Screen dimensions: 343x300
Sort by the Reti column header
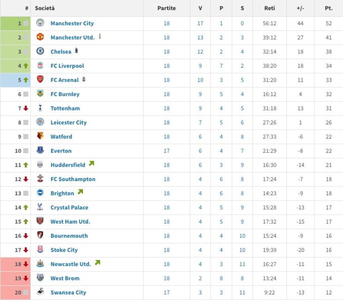[x=270, y=8]
